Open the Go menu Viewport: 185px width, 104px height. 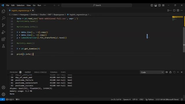pyautogui.click(x=34, y=5)
